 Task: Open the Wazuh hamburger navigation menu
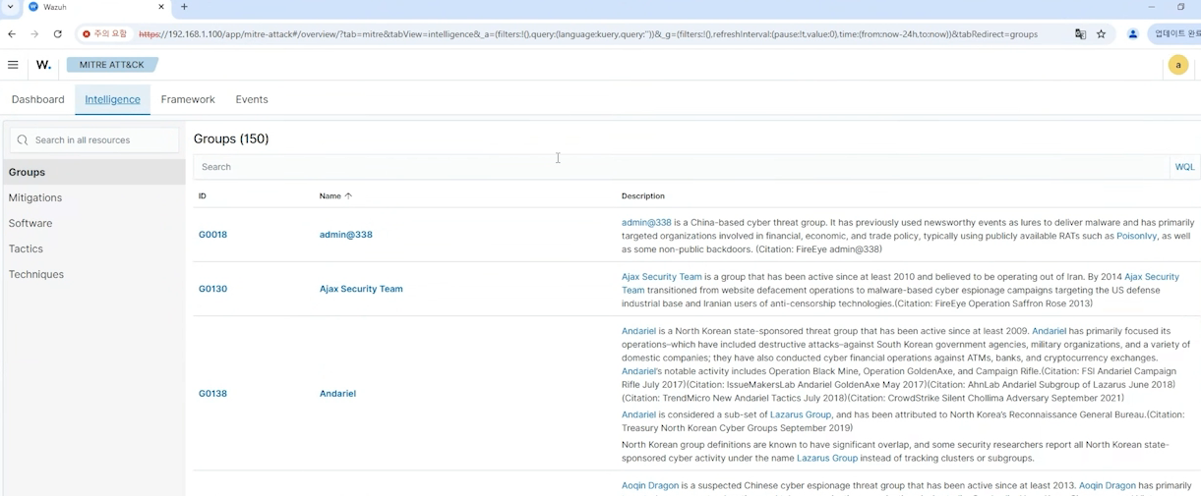pyautogui.click(x=13, y=65)
